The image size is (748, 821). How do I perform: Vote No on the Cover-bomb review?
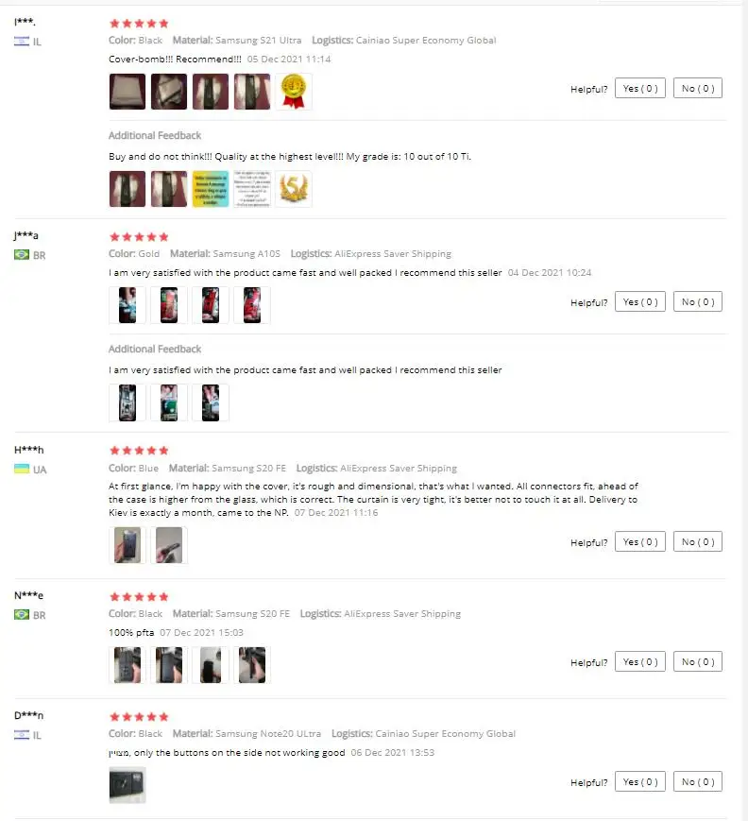(698, 88)
